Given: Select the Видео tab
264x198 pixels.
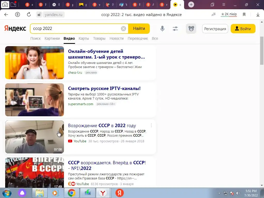Looking at the screenshot, I should tap(69, 38).
